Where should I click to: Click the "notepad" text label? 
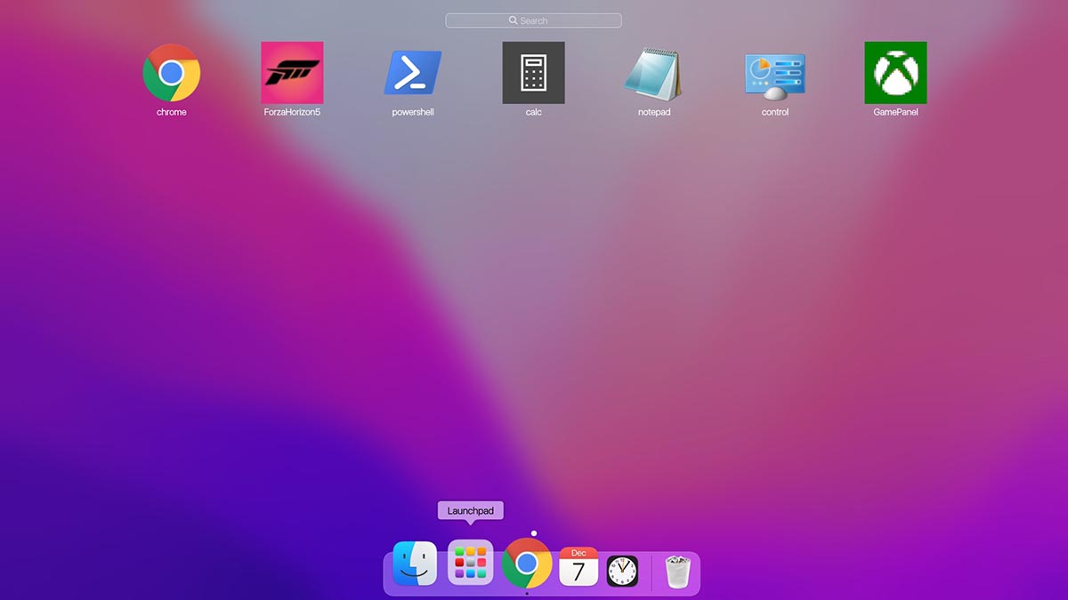(654, 113)
